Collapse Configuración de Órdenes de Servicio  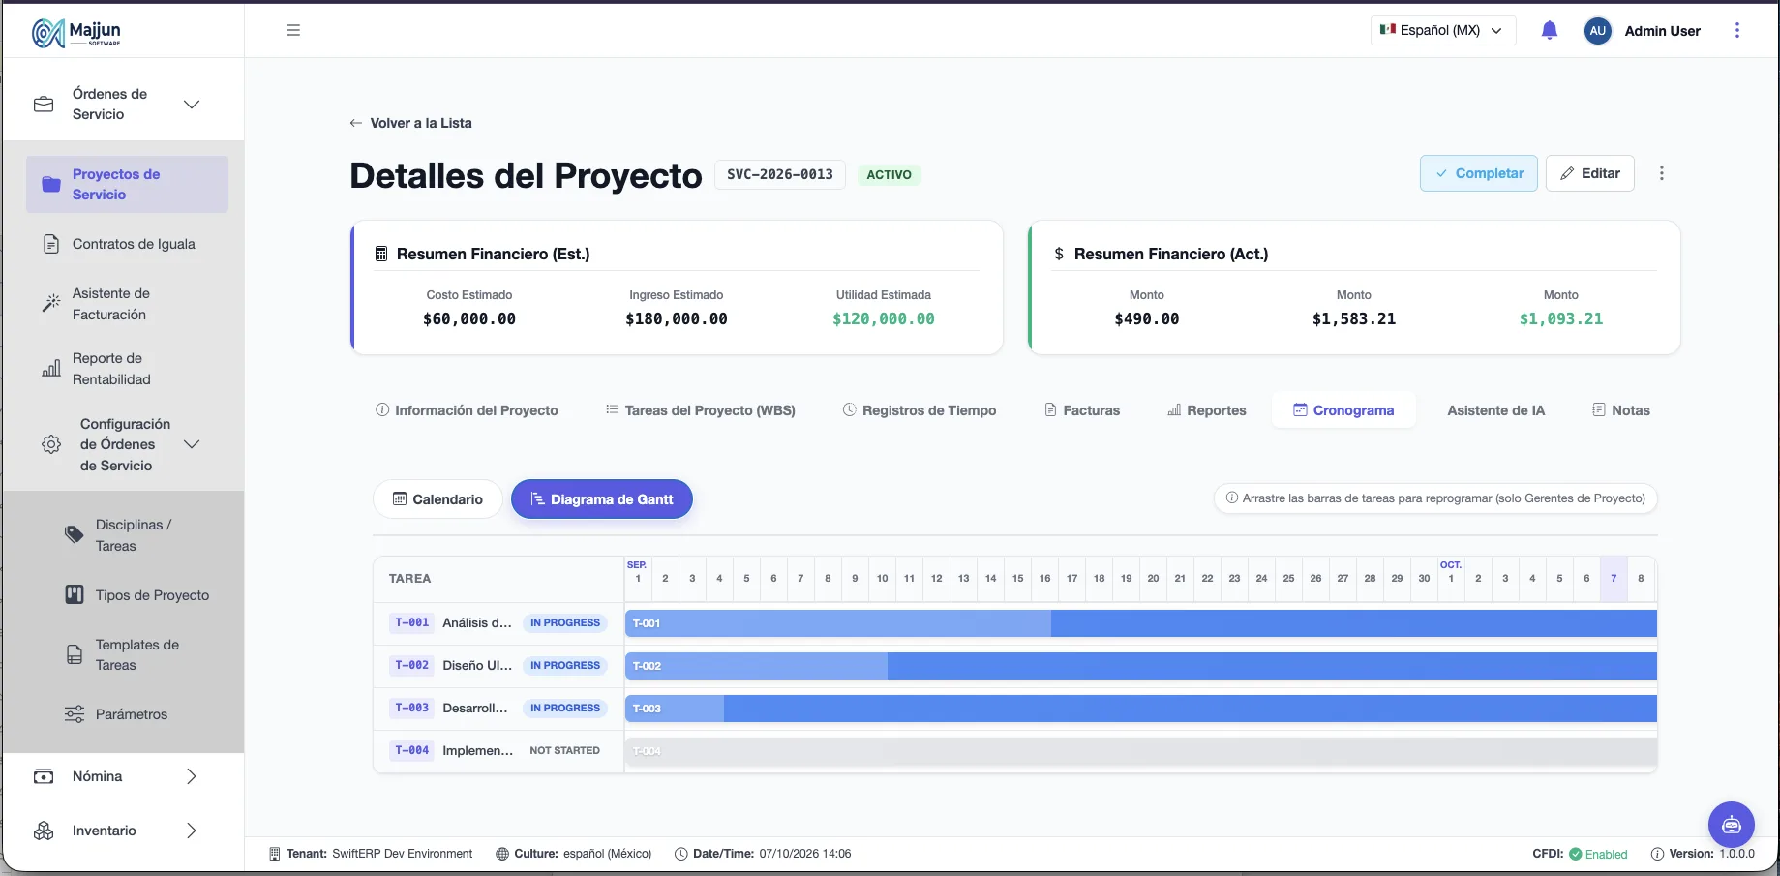point(192,444)
